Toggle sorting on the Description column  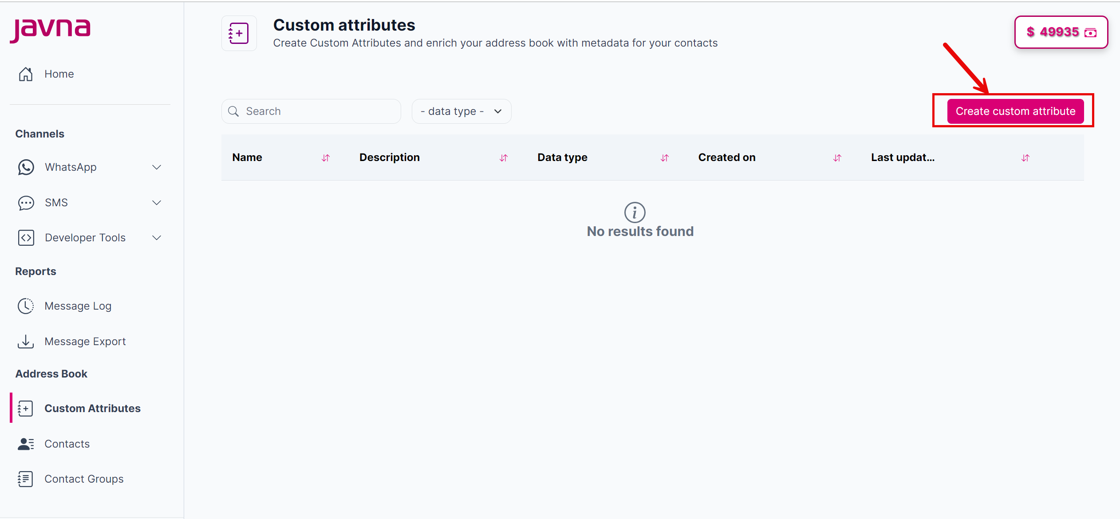click(504, 157)
